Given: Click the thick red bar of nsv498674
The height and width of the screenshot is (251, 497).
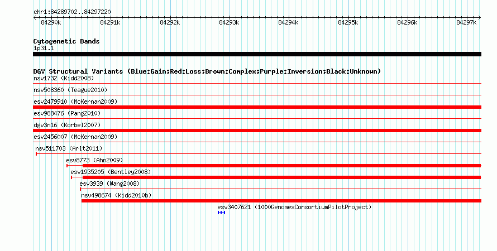Looking at the screenshot, I should pyautogui.click(x=281, y=201).
